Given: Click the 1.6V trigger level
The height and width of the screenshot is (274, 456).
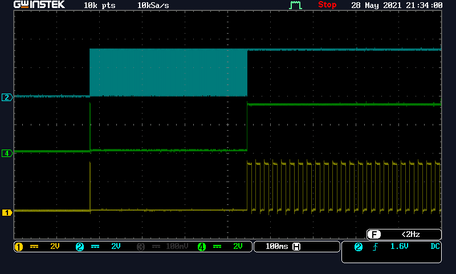Looking at the screenshot, I should pos(400,247).
